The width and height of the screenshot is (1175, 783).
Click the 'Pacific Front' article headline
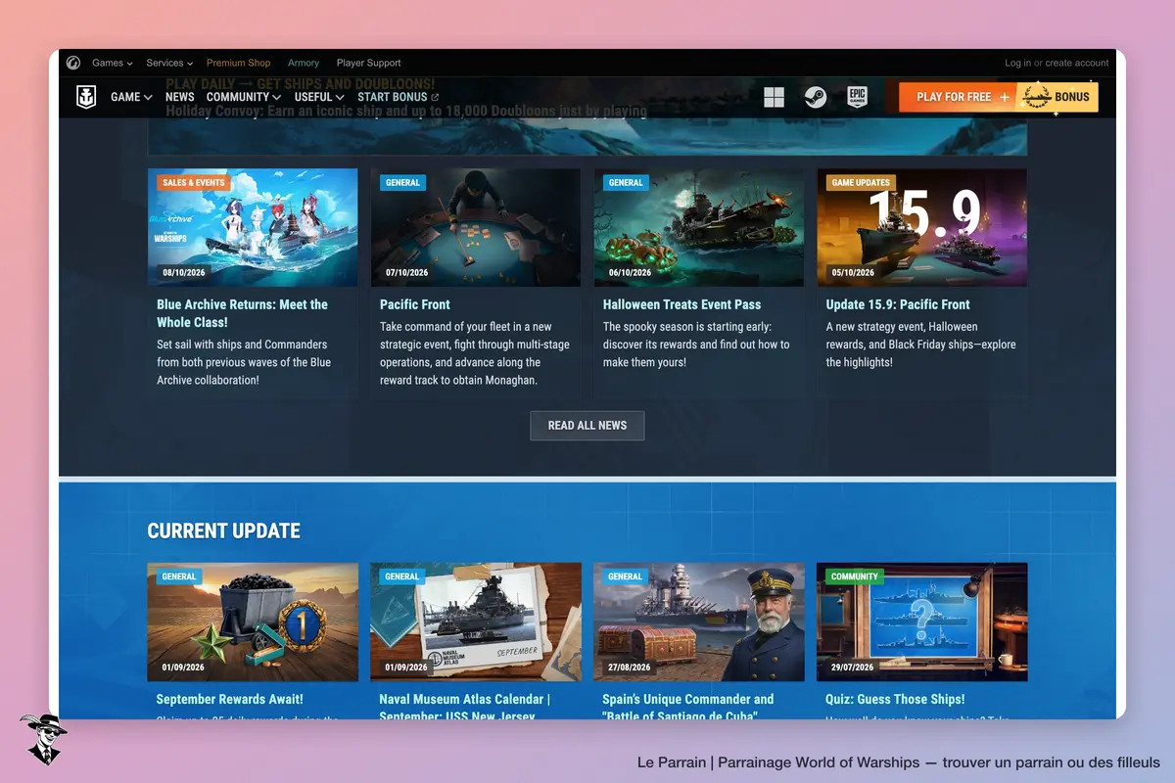click(x=415, y=304)
